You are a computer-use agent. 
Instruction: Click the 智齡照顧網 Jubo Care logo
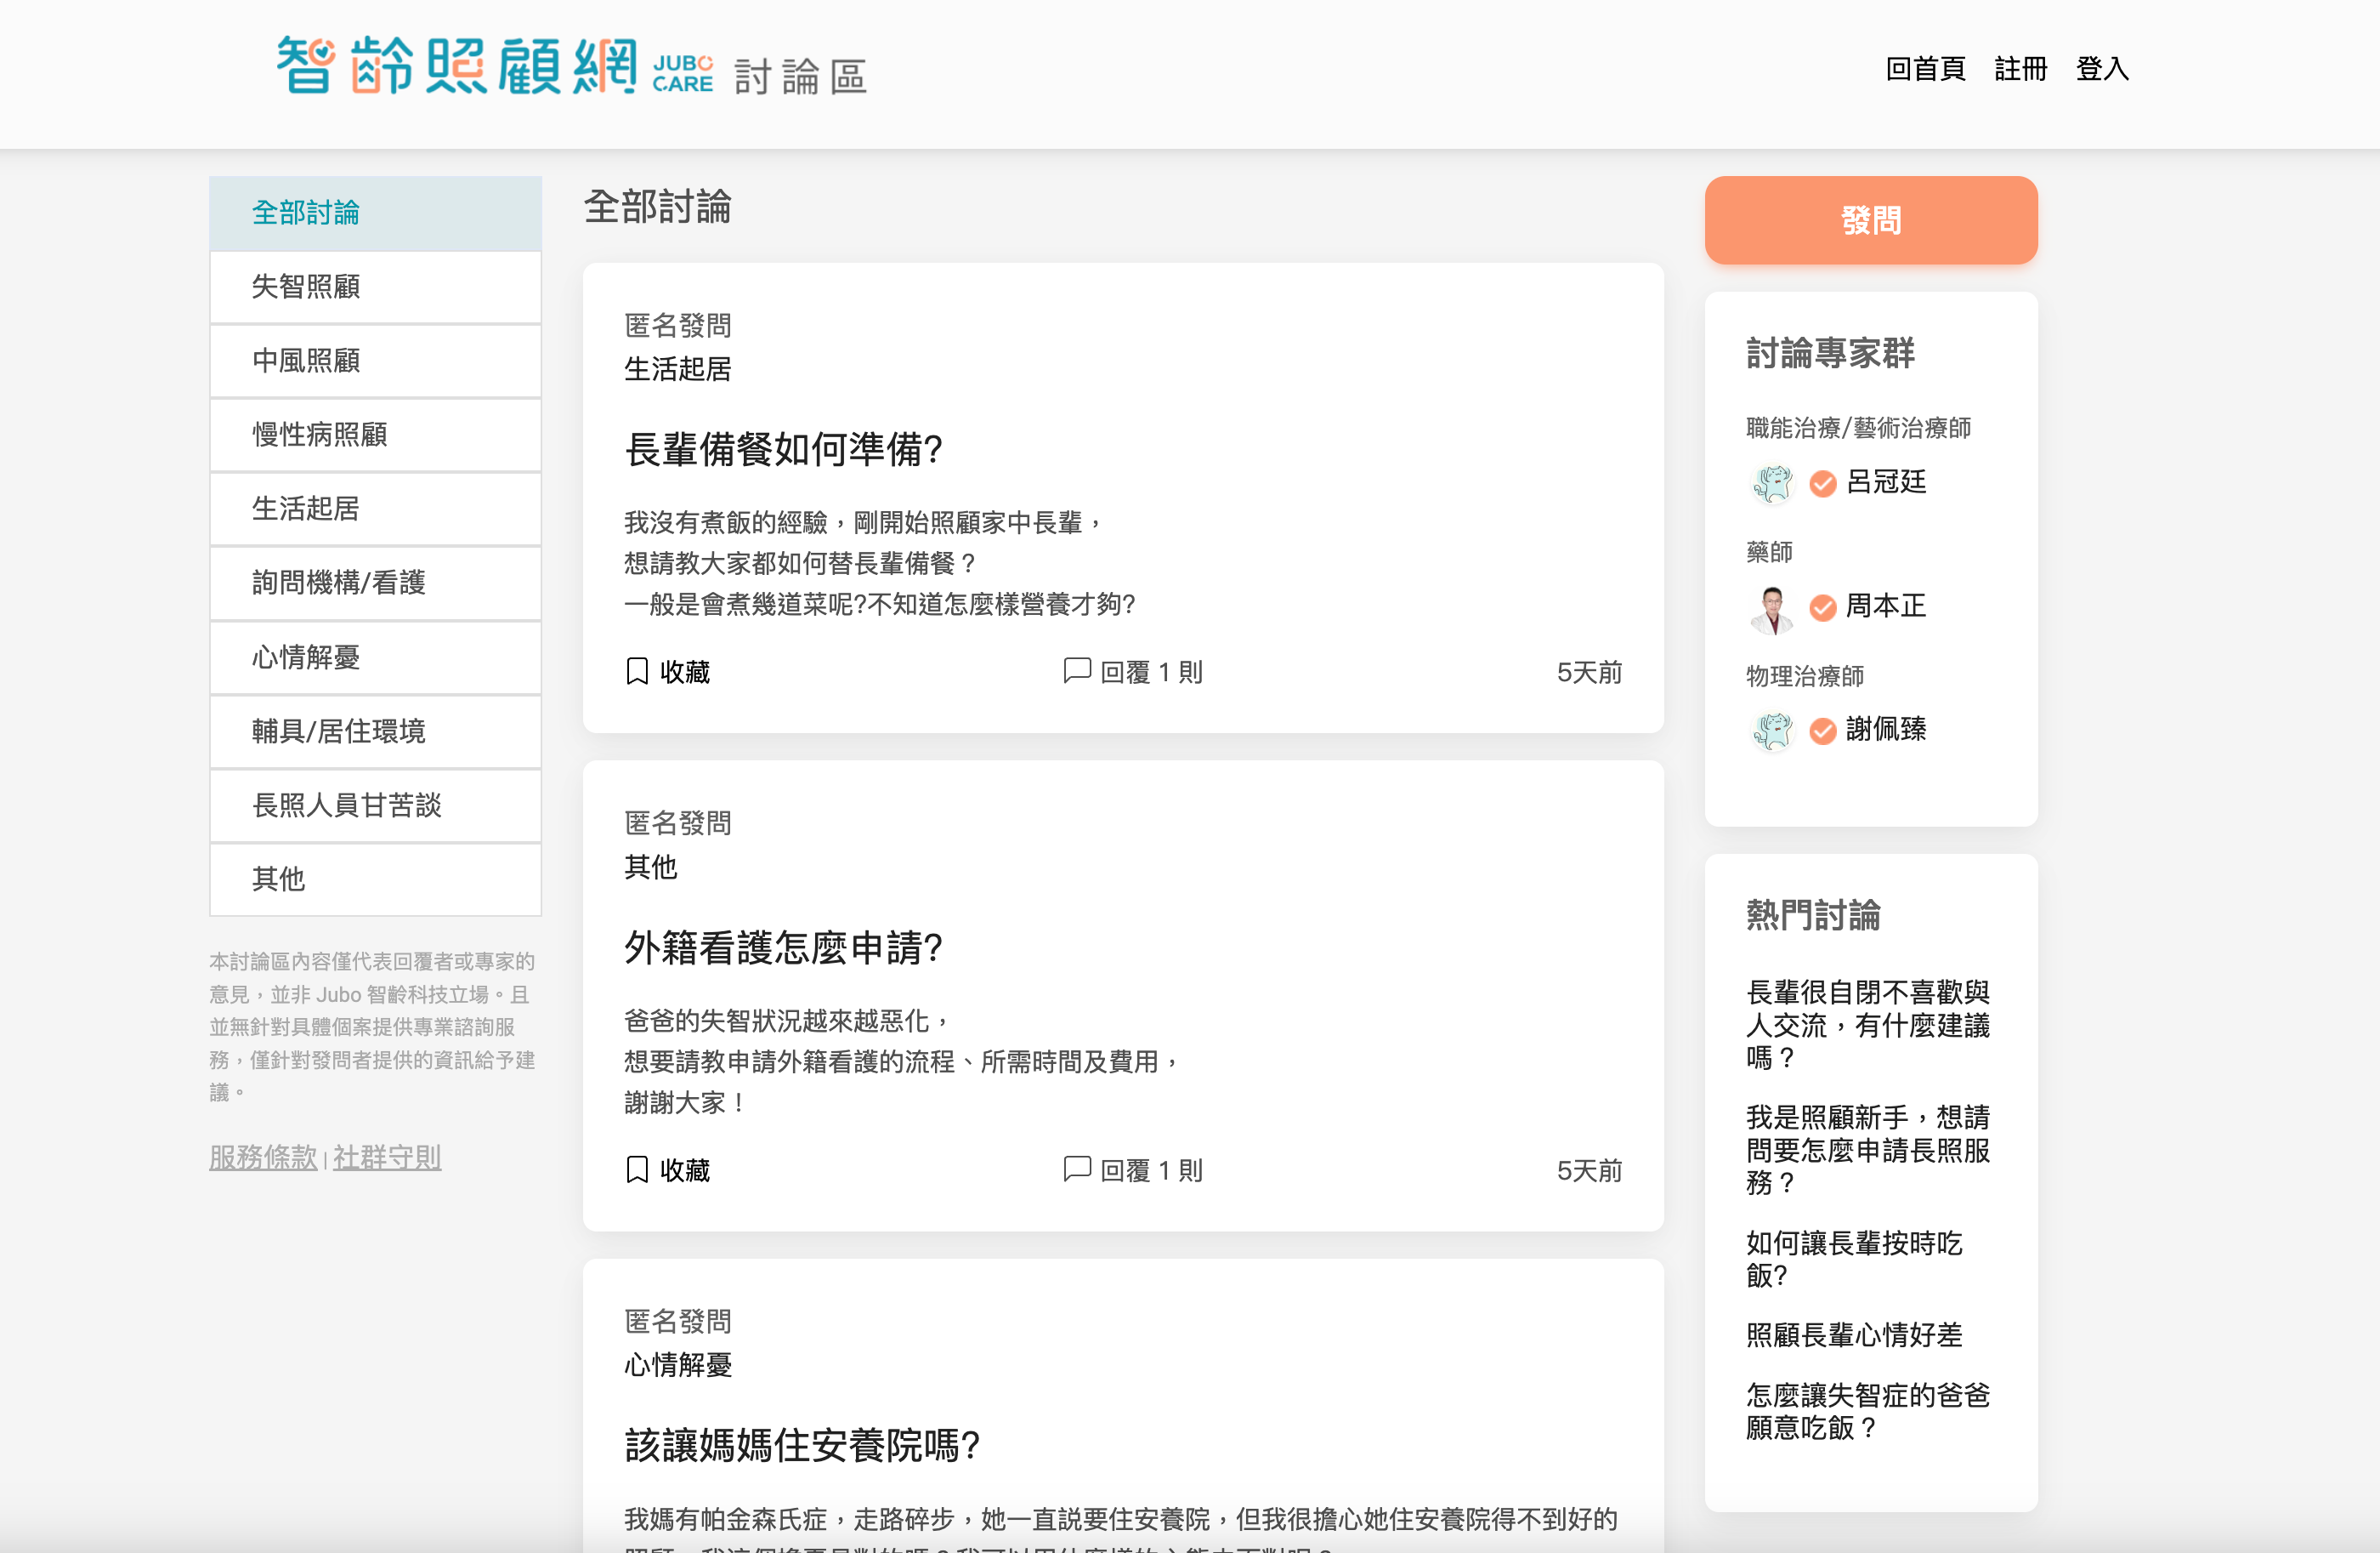tap(495, 67)
